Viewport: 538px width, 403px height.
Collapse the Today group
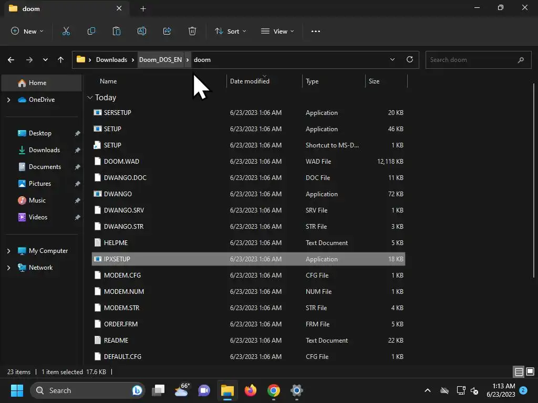90,98
